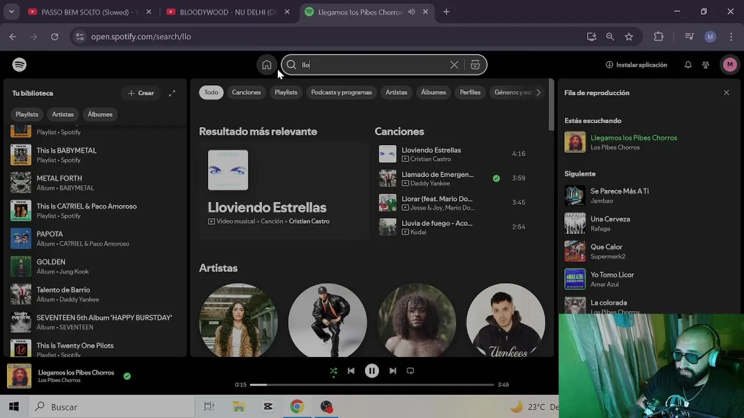Play Lluvia de fuego song row

point(452,227)
